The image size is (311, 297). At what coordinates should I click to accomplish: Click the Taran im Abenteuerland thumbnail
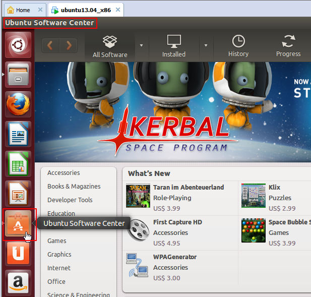click(x=138, y=196)
